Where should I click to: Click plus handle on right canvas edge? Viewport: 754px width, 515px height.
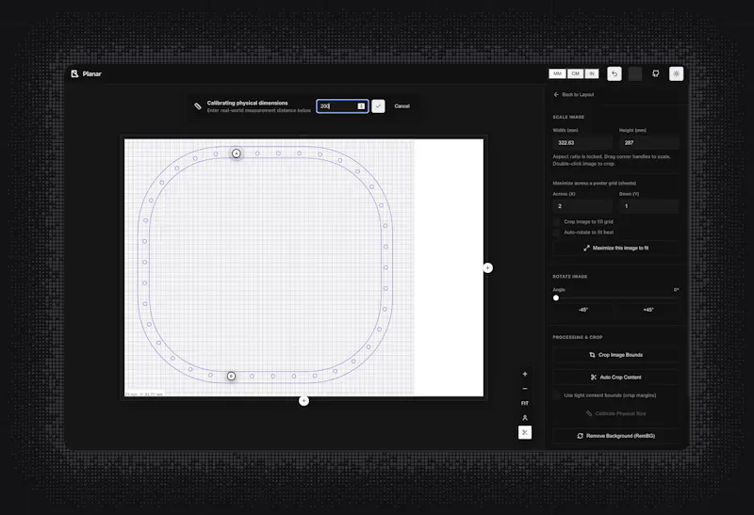pos(487,267)
